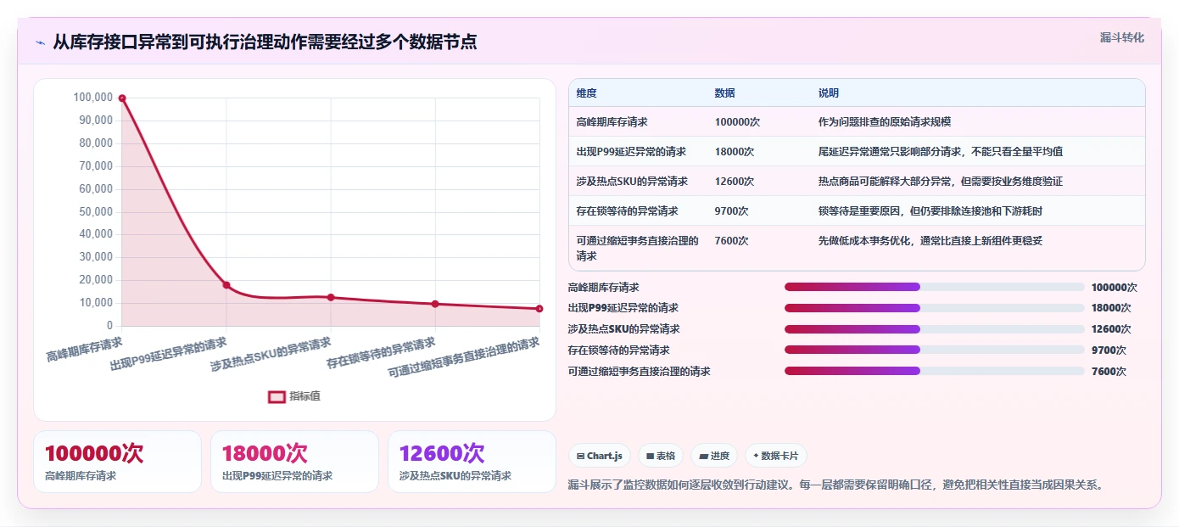Open the 18000次 stat card
Image resolution: width=1179 pixels, height=527 pixels.
point(294,462)
